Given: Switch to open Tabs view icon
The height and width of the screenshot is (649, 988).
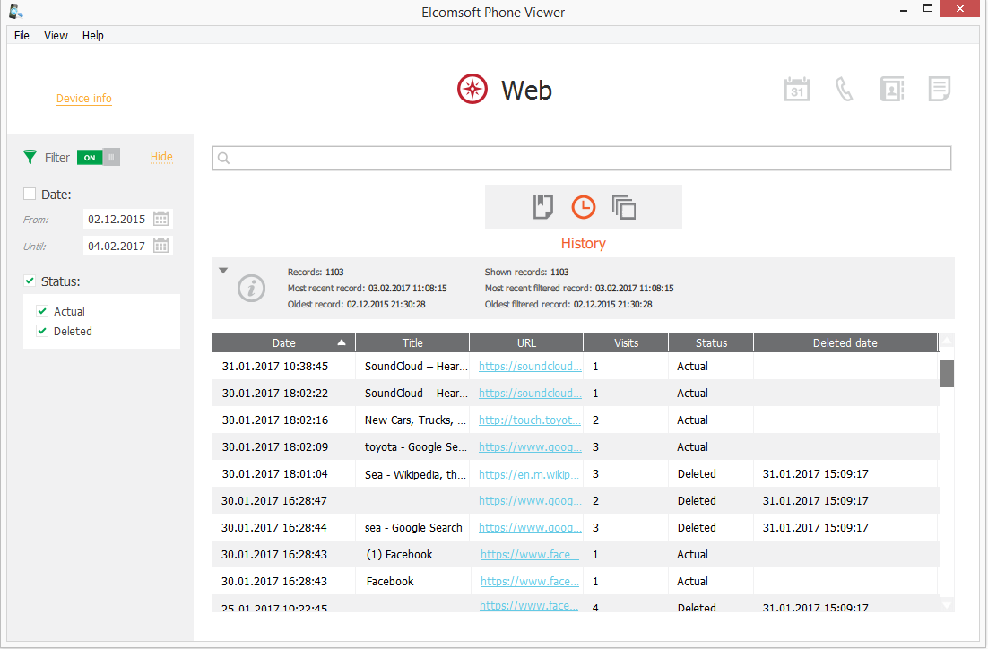Looking at the screenshot, I should pyautogui.click(x=624, y=207).
